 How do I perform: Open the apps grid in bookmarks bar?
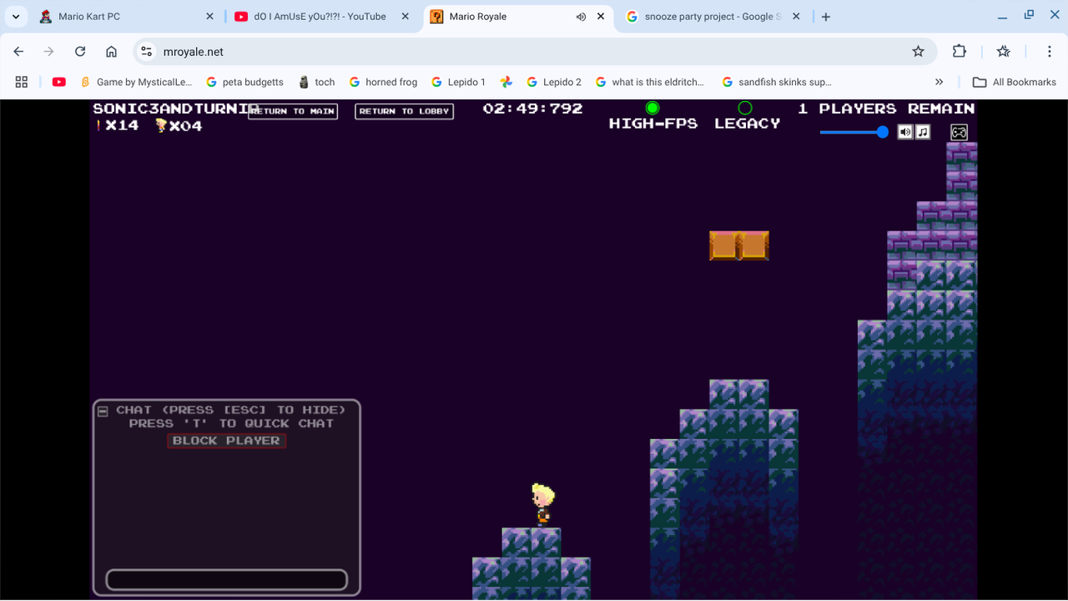click(22, 82)
